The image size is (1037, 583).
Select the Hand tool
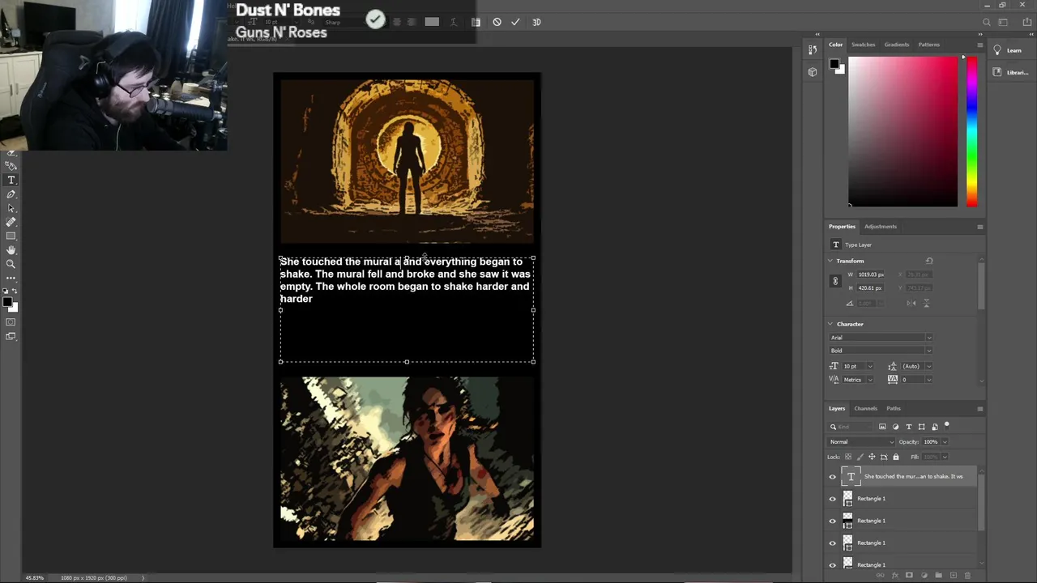point(11,250)
